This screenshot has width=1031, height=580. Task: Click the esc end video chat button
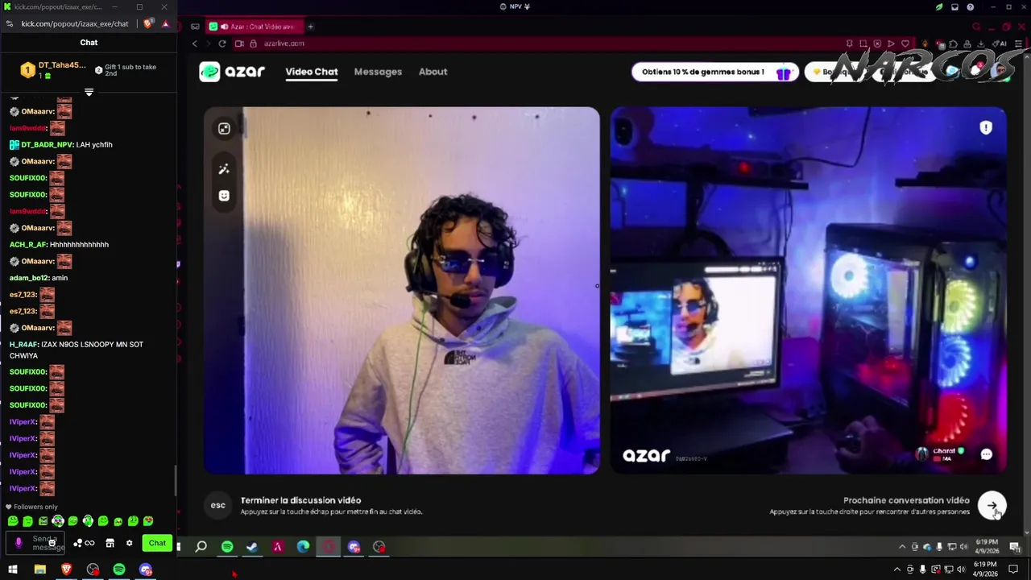click(217, 505)
